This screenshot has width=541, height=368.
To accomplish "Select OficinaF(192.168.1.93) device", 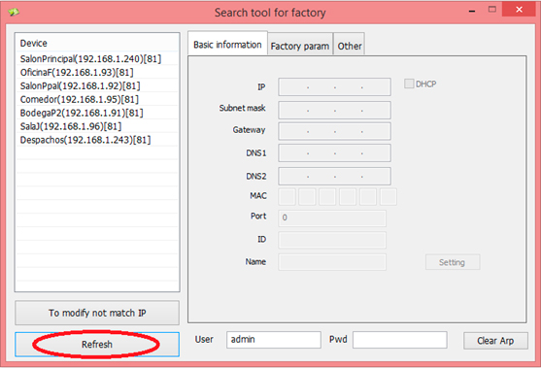I will pos(97,73).
